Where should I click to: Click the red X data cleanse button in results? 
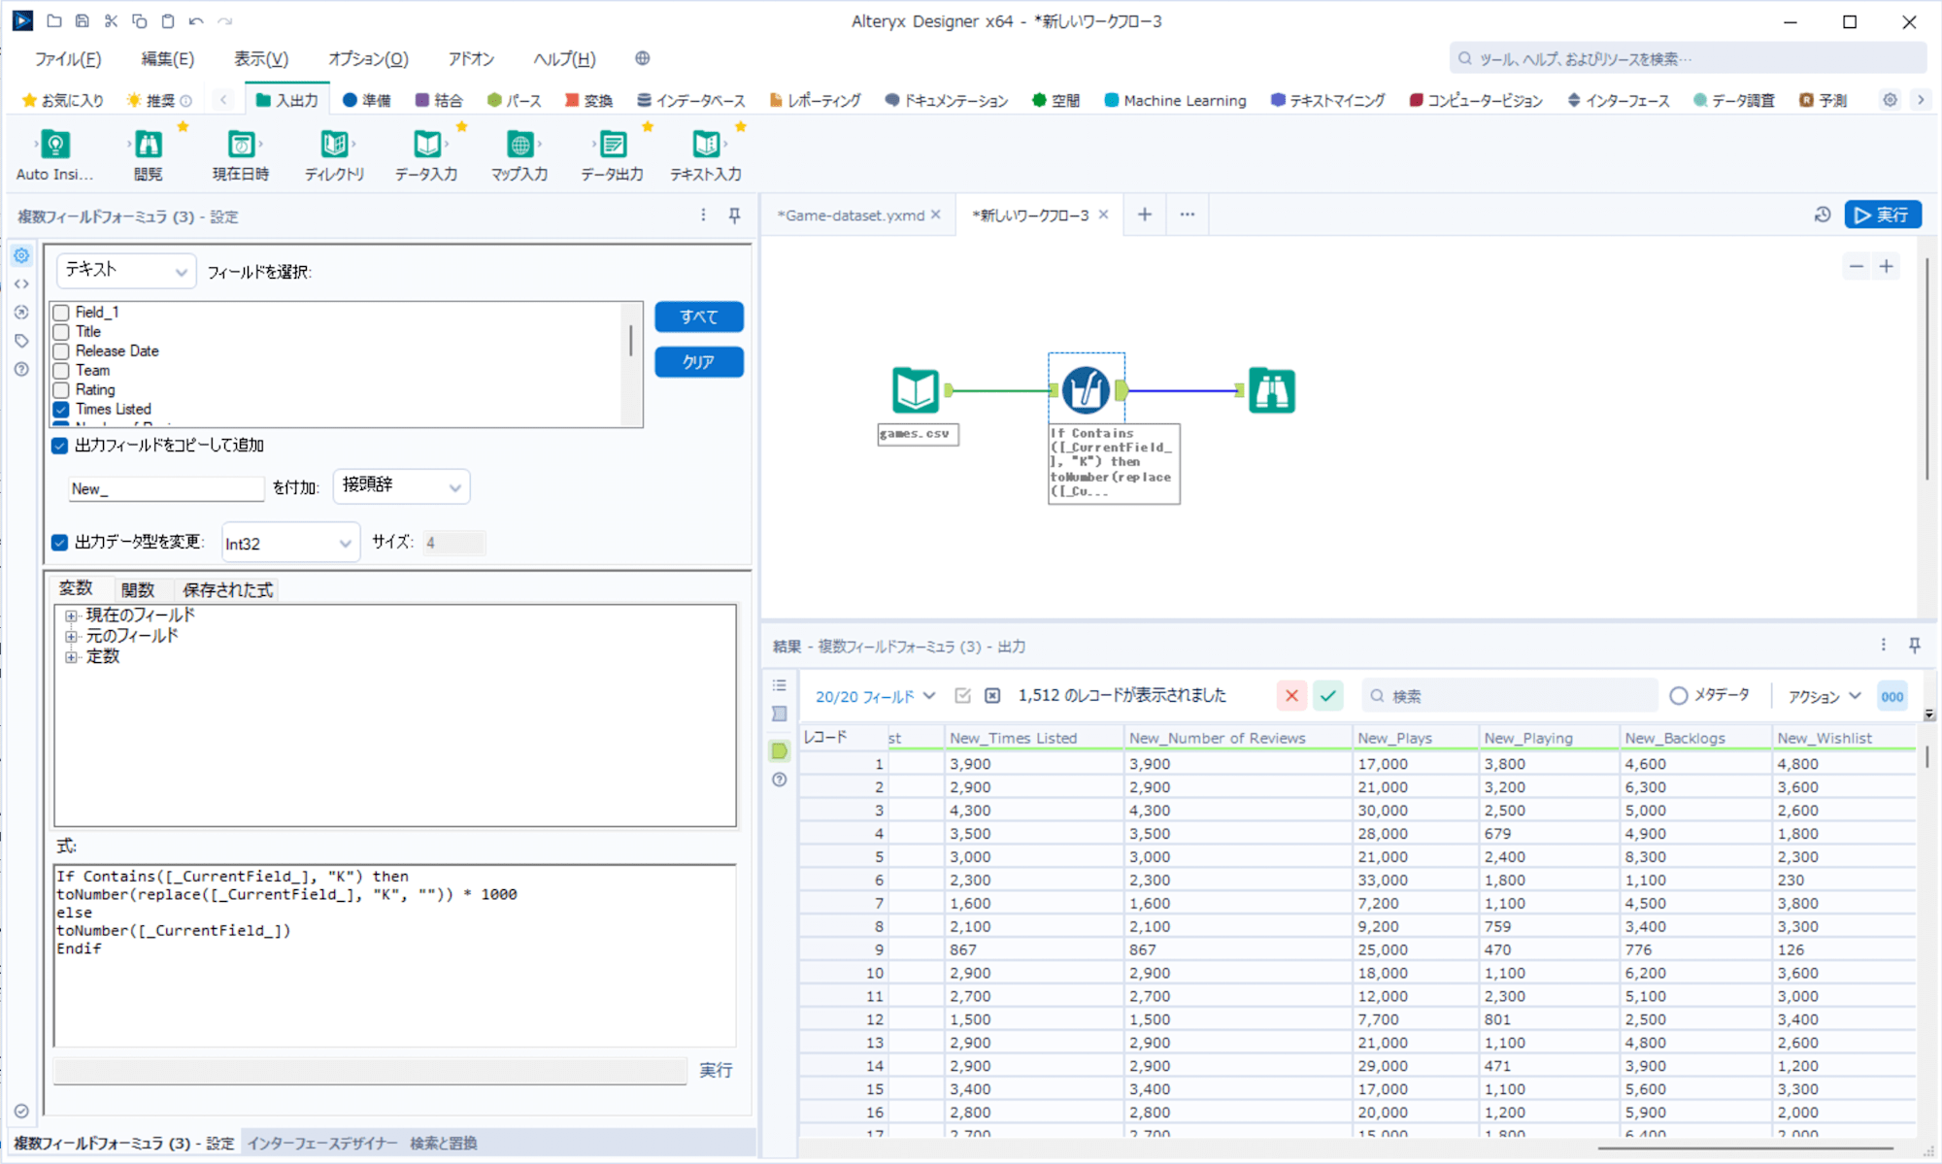[x=1291, y=695]
